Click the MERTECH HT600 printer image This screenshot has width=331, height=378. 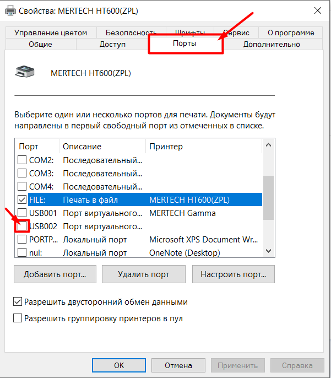[25, 72]
